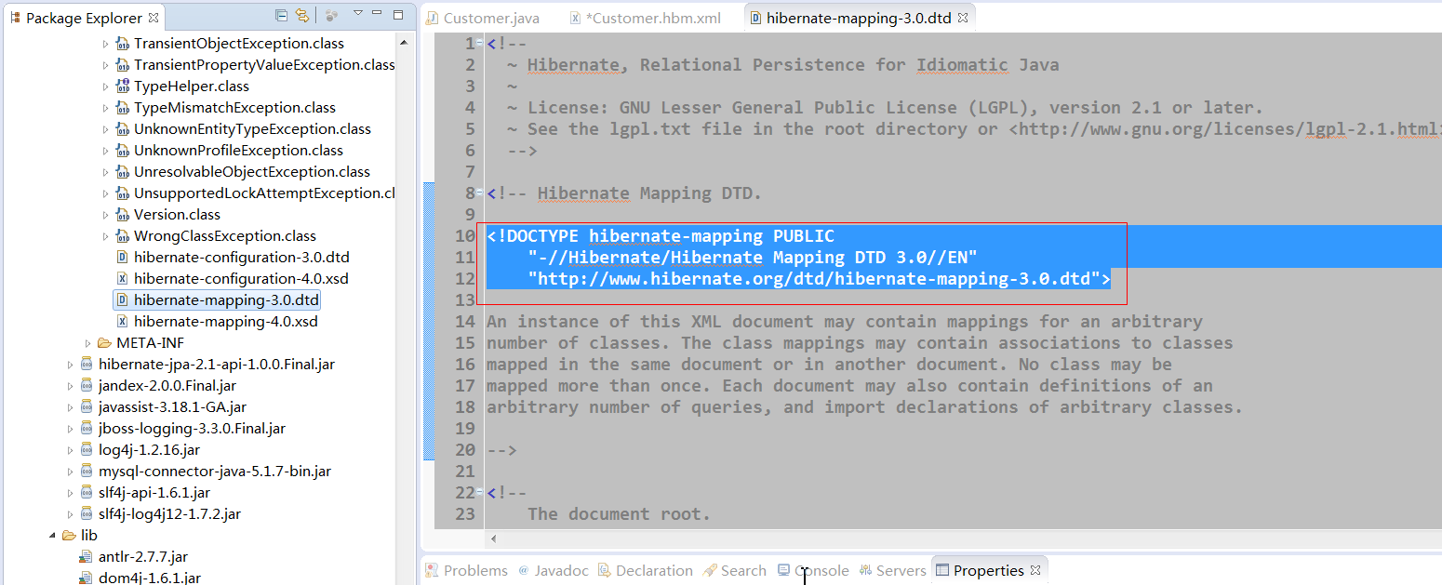The image size is (1442, 585).
Task: Click slf4j-api-1.6.1.jar jar icon
Action: (x=87, y=493)
